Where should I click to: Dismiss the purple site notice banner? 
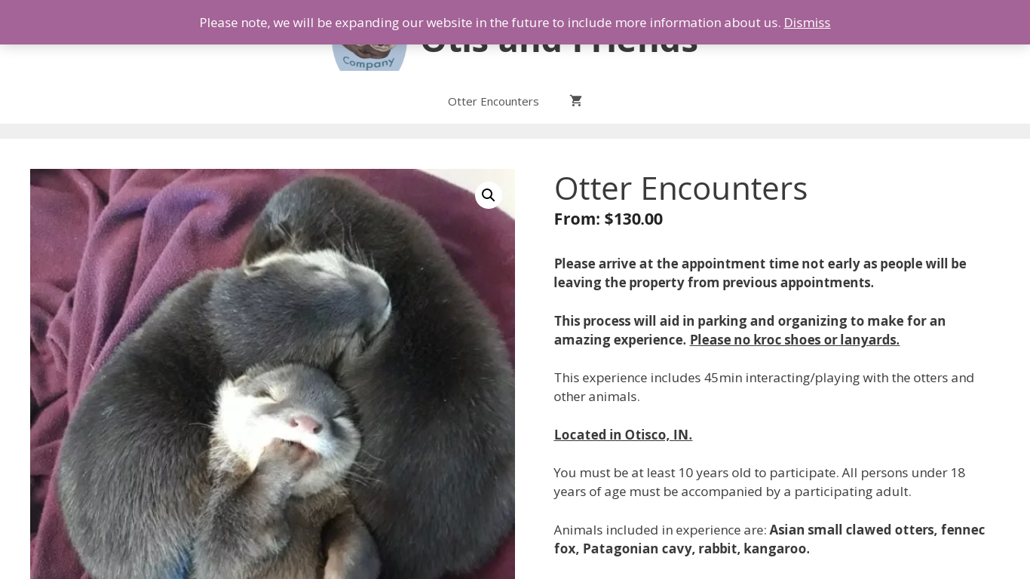807,23
